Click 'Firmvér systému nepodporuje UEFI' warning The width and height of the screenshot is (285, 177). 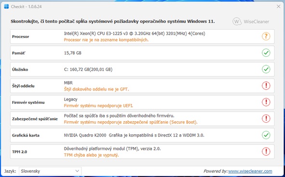[x=98, y=106]
